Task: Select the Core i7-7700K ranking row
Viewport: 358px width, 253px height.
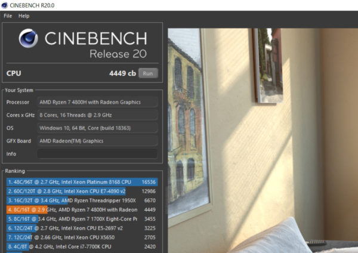Action: tap(82, 246)
